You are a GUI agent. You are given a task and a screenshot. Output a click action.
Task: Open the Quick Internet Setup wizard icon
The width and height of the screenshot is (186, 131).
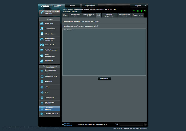42,12
